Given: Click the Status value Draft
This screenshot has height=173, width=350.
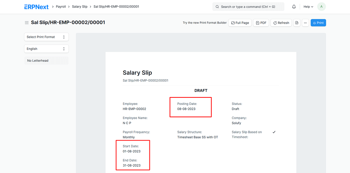Looking at the screenshot, I should 235,109.
